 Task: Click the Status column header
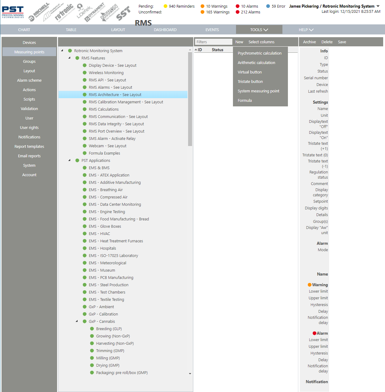point(217,50)
